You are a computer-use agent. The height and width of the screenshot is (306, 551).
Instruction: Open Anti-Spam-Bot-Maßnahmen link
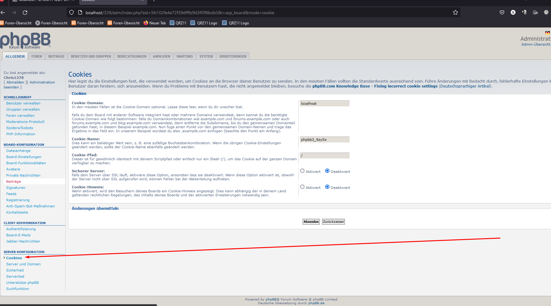(31, 206)
